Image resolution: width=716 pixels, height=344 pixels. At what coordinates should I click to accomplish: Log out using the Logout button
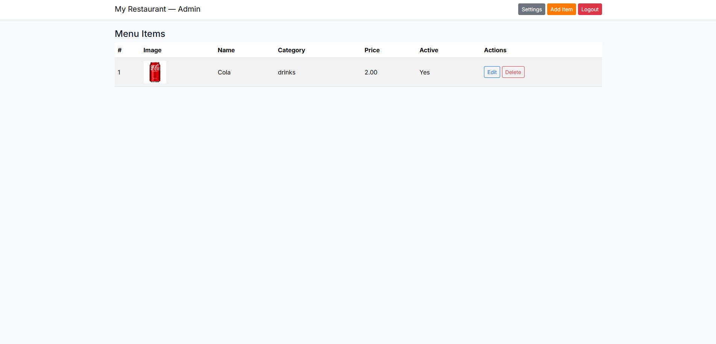pyautogui.click(x=590, y=9)
